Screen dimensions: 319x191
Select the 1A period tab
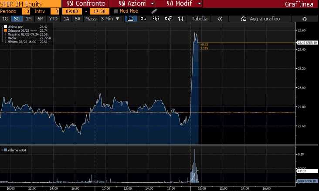tap(66, 19)
